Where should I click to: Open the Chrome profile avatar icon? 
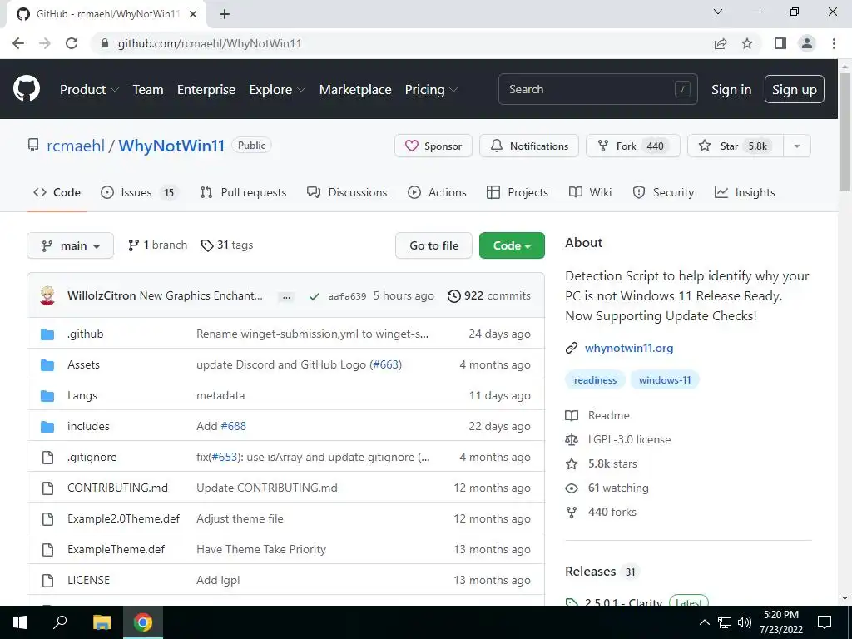tap(807, 43)
